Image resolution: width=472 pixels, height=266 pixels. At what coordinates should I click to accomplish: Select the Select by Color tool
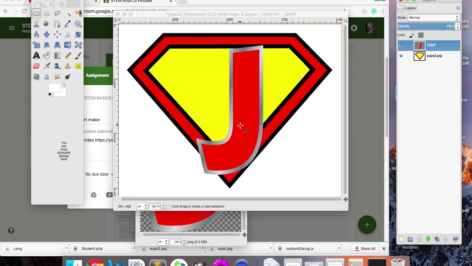point(78,13)
